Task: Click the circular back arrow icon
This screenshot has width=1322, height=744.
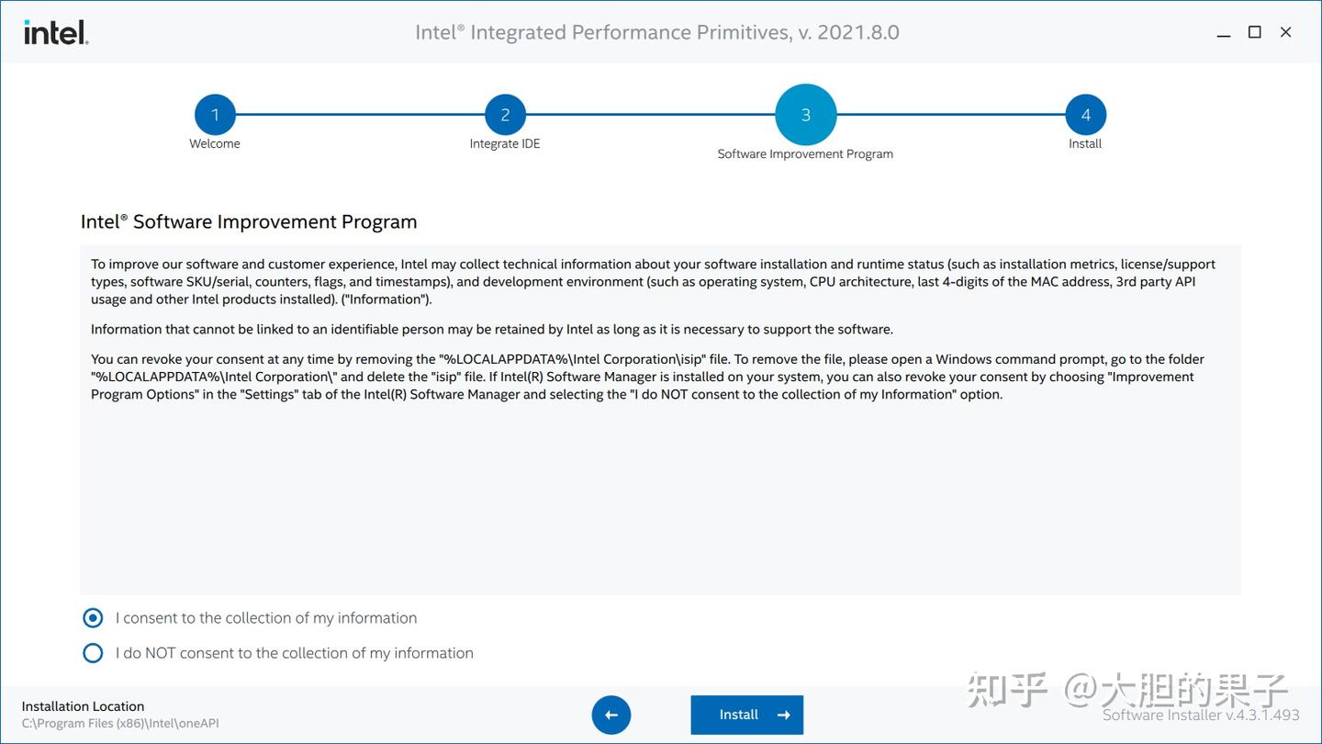Action: 611,715
